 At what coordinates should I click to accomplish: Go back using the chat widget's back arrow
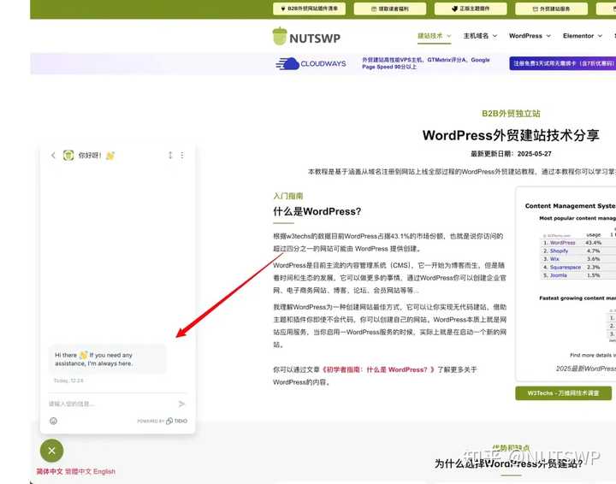(53, 156)
